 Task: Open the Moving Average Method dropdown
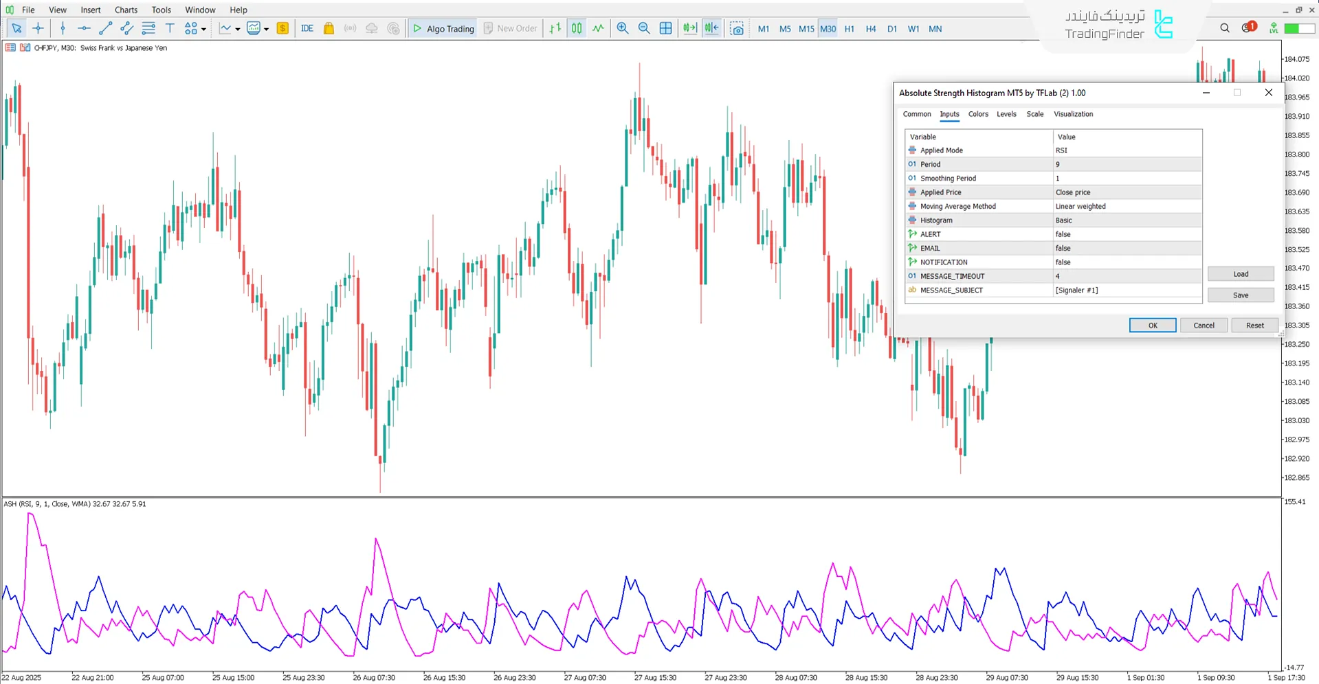pos(1126,206)
